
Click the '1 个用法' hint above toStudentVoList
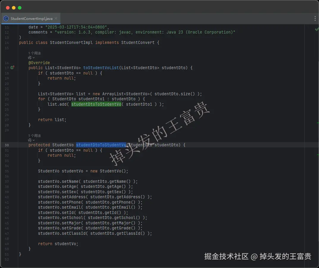click(x=34, y=53)
